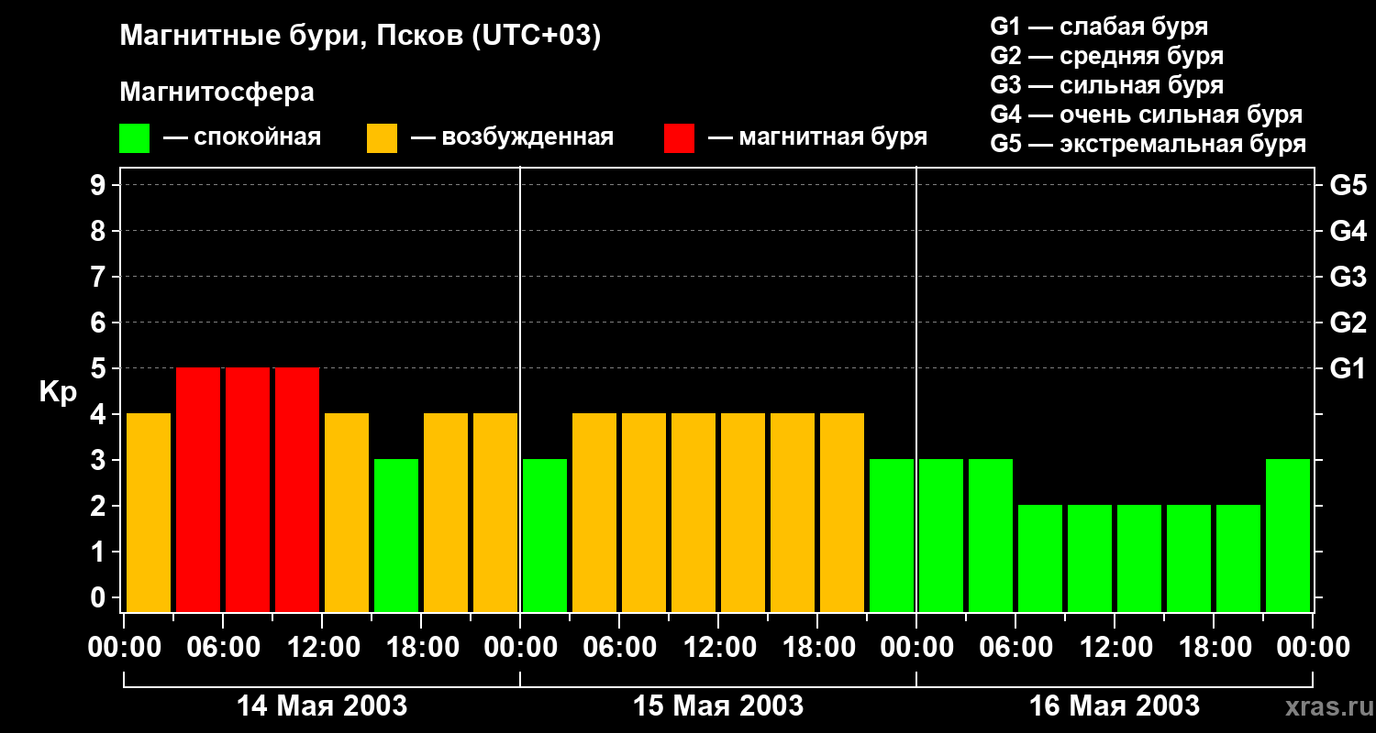1376x733 pixels.
Task: Click the '16 Мая 2003' date label
Action: pos(1115,706)
